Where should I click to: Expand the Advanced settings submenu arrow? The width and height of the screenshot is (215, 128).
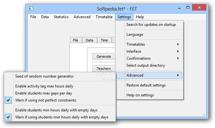point(178,75)
